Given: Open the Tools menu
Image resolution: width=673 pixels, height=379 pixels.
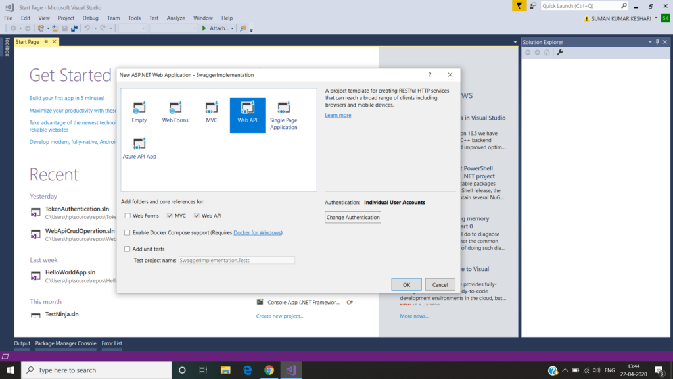Looking at the screenshot, I should (x=134, y=18).
